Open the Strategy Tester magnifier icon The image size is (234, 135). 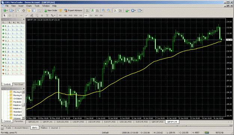point(39,10)
